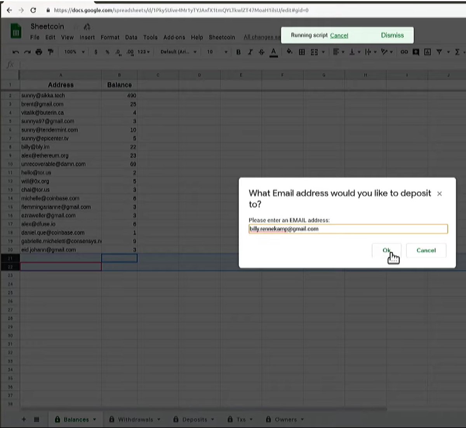Image resolution: width=466 pixels, height=428 pixels.
Task: Click the merge cells icon
Action: tap(314, 52)
